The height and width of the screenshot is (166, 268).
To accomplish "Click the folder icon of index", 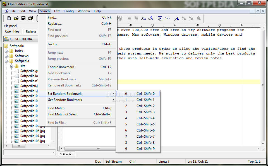I will click(x=11, y=51).
